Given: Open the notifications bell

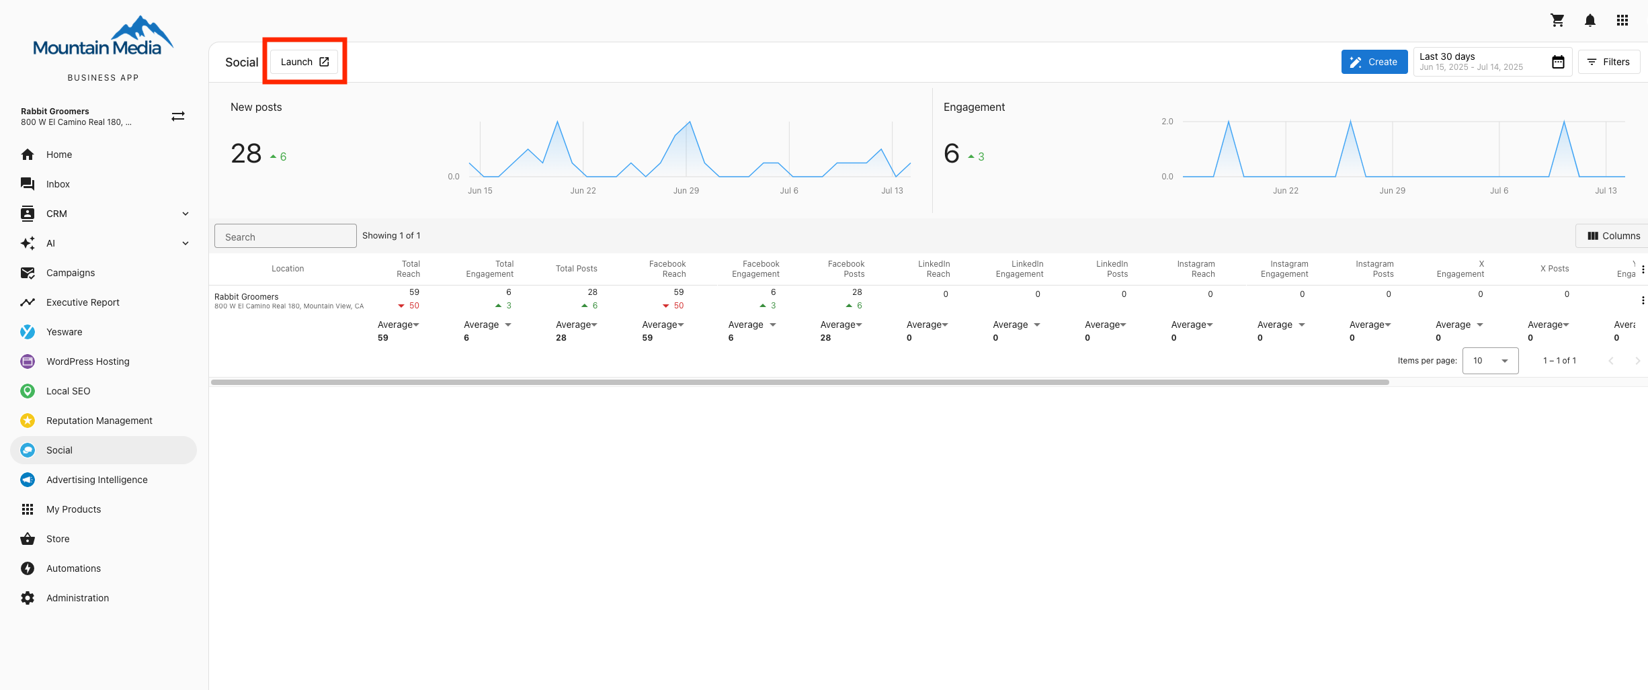Looking at the screenshot, I should point(1590,20).
